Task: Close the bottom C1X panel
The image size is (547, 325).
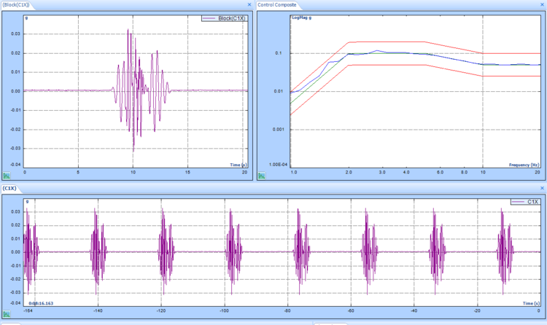Action: tap(540, 188)
